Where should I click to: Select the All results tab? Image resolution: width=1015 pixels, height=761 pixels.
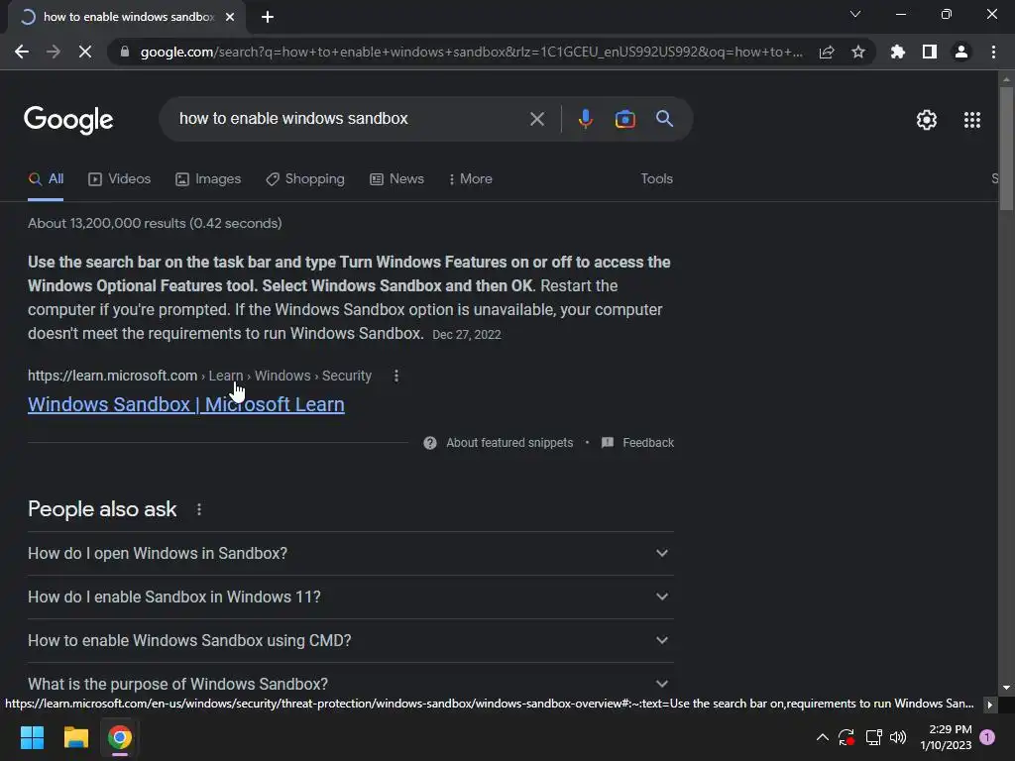[x=46, y=179]
